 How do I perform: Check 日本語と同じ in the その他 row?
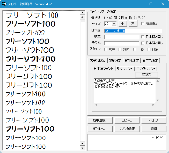coord(143,43)
